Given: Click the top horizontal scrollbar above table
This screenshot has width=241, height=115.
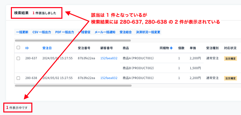Looking at the screenshot, I should pos(73,41).
